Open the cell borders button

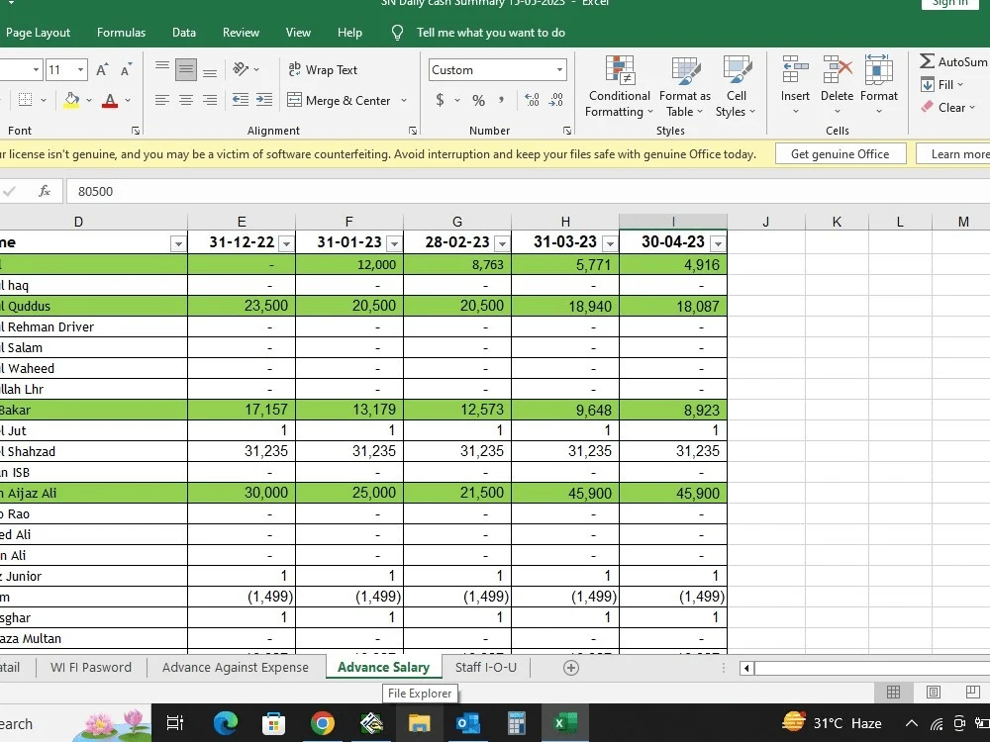pos(26,100)
